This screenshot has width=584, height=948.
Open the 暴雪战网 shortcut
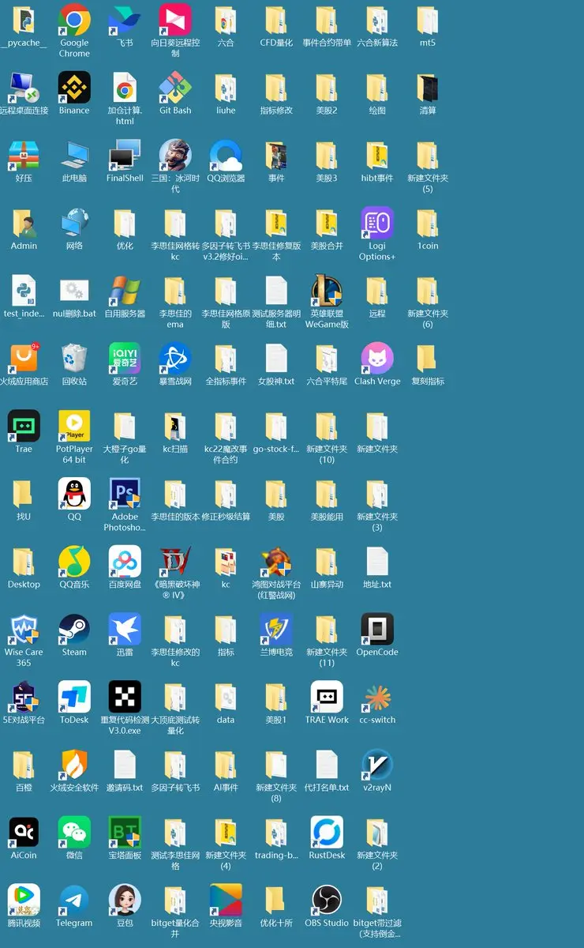[x=175, y=359]
